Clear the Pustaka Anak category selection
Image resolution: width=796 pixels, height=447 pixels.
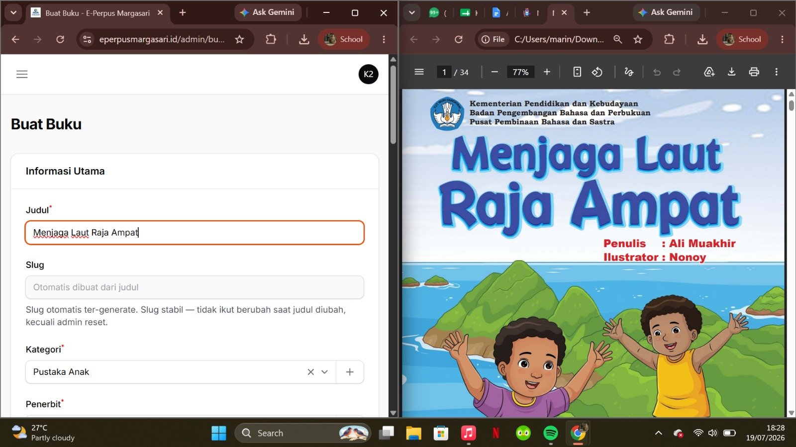point(310,372)
